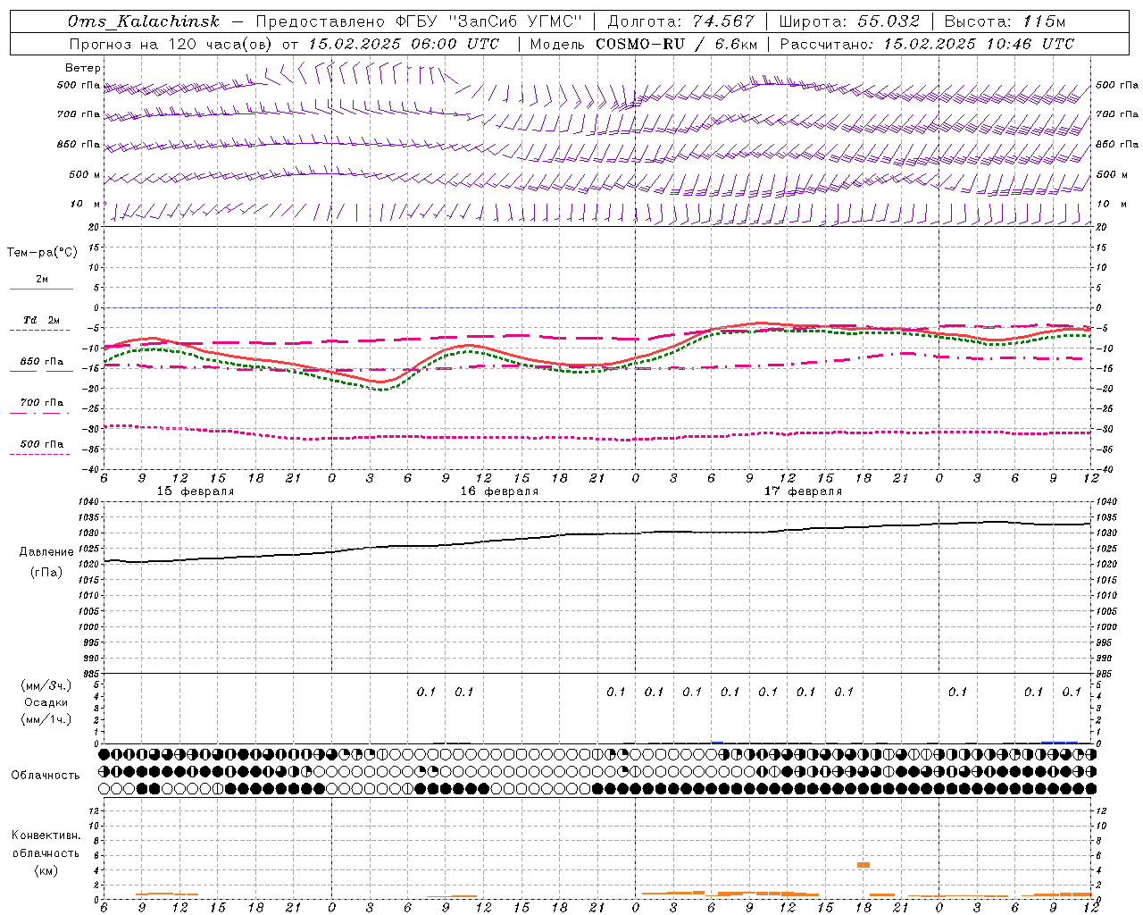Click the 'Тем-ра(°C)' temperature axis title
Screen dimensions: 1143x915
(42, 253)
